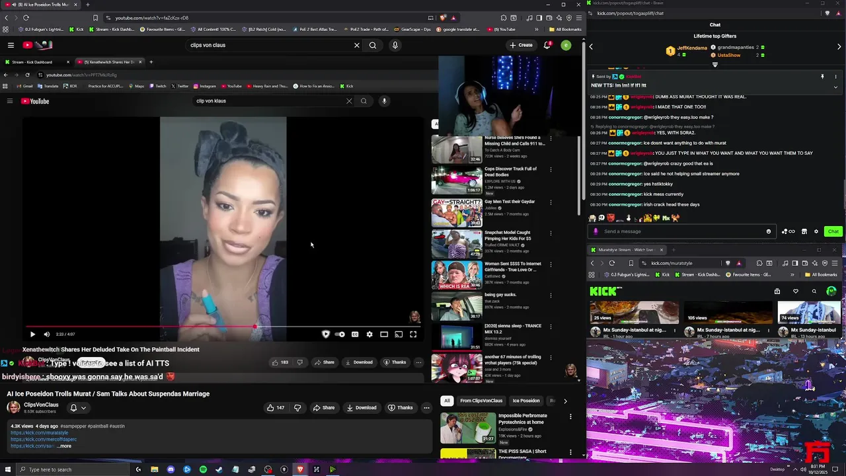Open Brave Shields on the YouTube address bar

coord(443,18)
